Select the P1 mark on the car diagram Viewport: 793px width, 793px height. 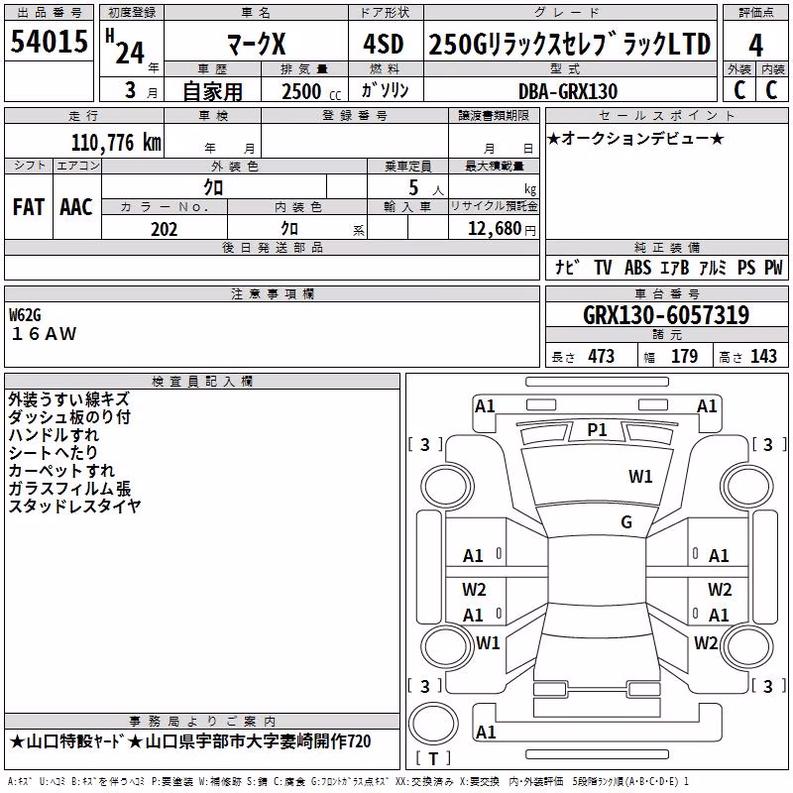point(597,430)
